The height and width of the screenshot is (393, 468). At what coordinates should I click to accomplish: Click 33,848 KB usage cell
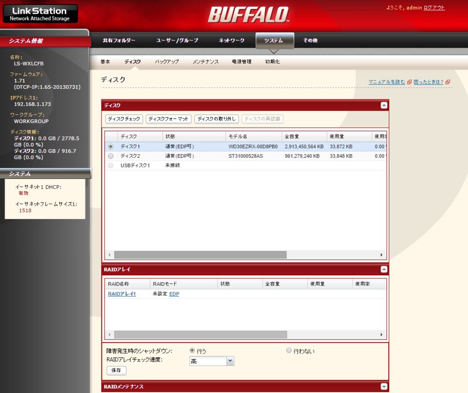pos(341,156)
